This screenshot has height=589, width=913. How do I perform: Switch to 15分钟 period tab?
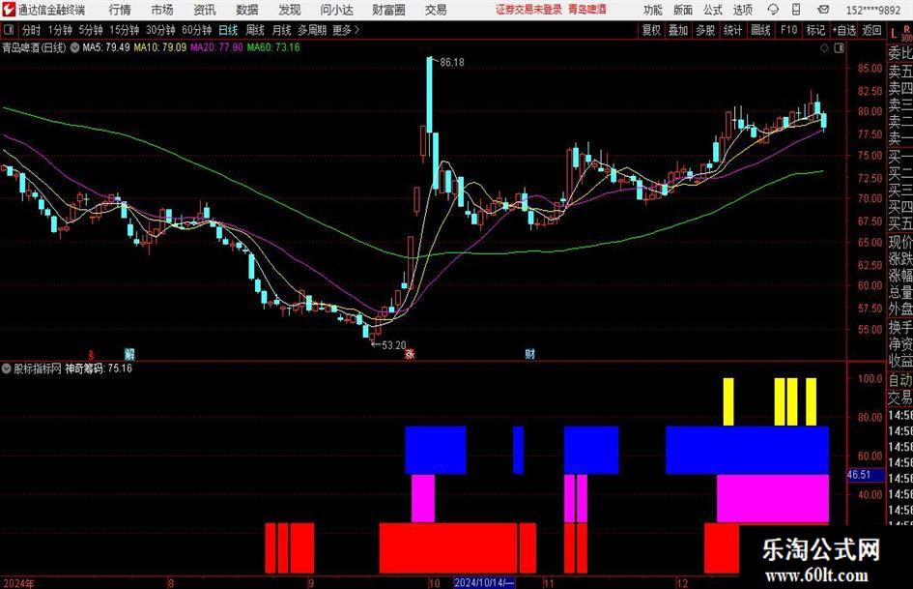pyautogui.click(x=125, y=30)
